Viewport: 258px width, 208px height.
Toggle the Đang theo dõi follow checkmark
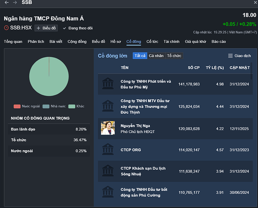point(64,28)
